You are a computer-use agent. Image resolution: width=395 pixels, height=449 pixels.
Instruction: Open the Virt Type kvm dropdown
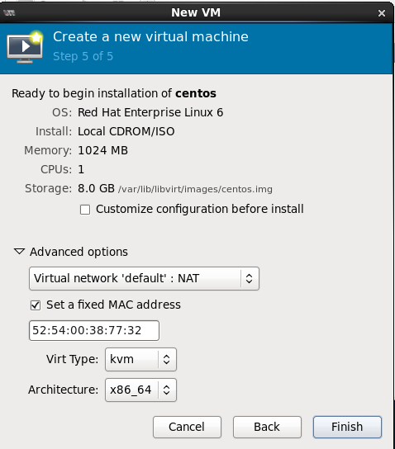(140, 359)
